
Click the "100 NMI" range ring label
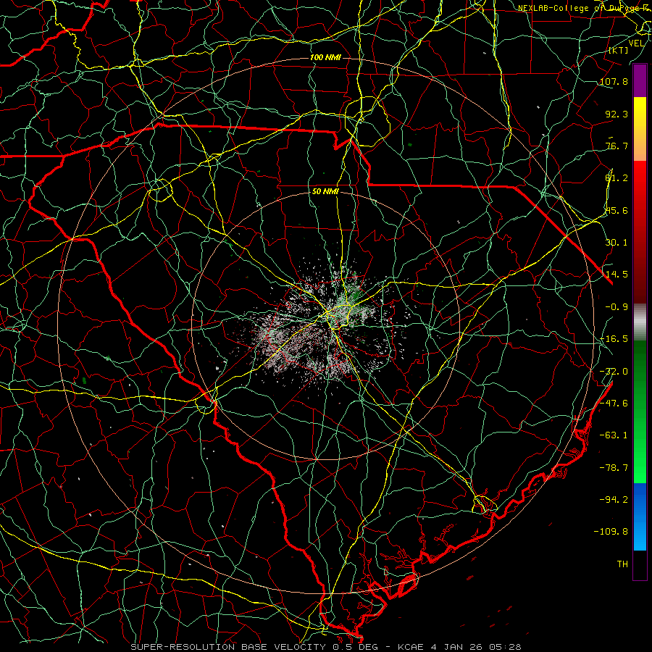click(x=325, y=57)
